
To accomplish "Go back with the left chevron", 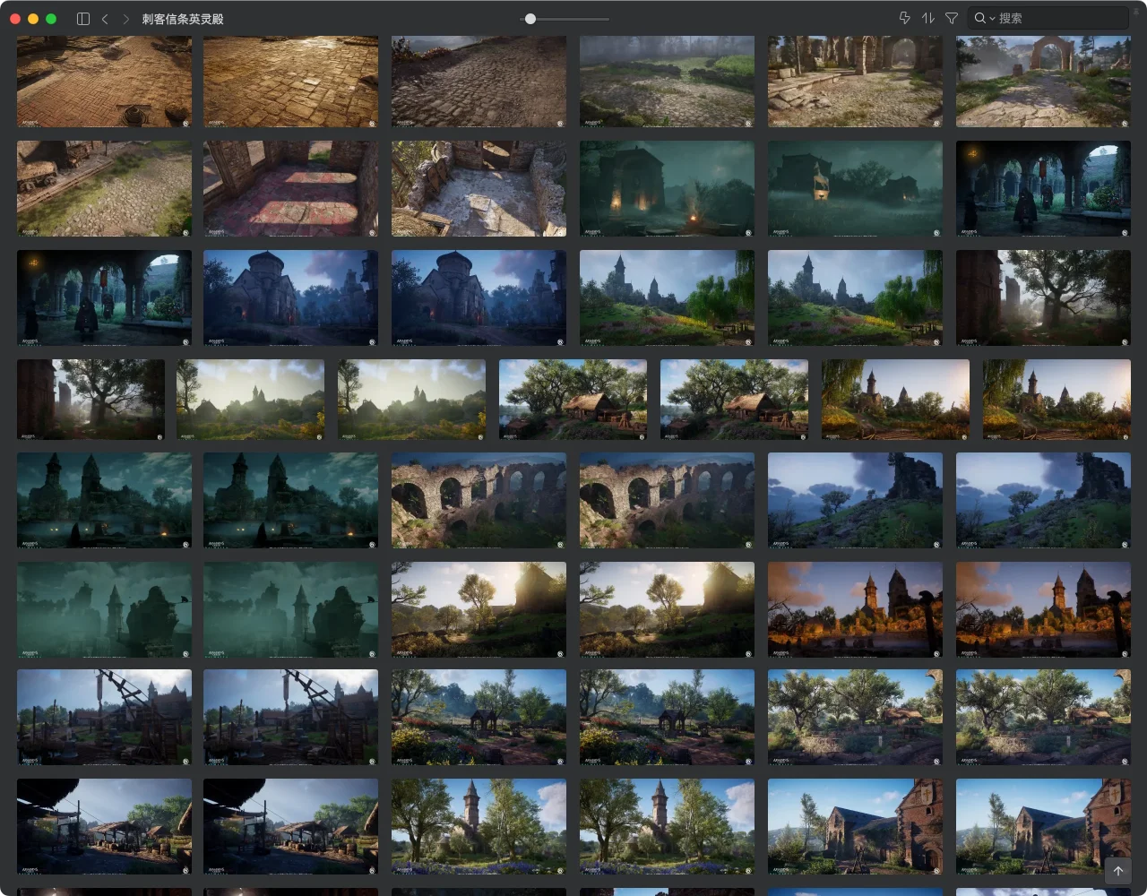I will pos(105,18).
